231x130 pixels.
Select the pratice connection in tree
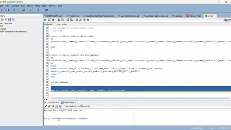point(3,29)
